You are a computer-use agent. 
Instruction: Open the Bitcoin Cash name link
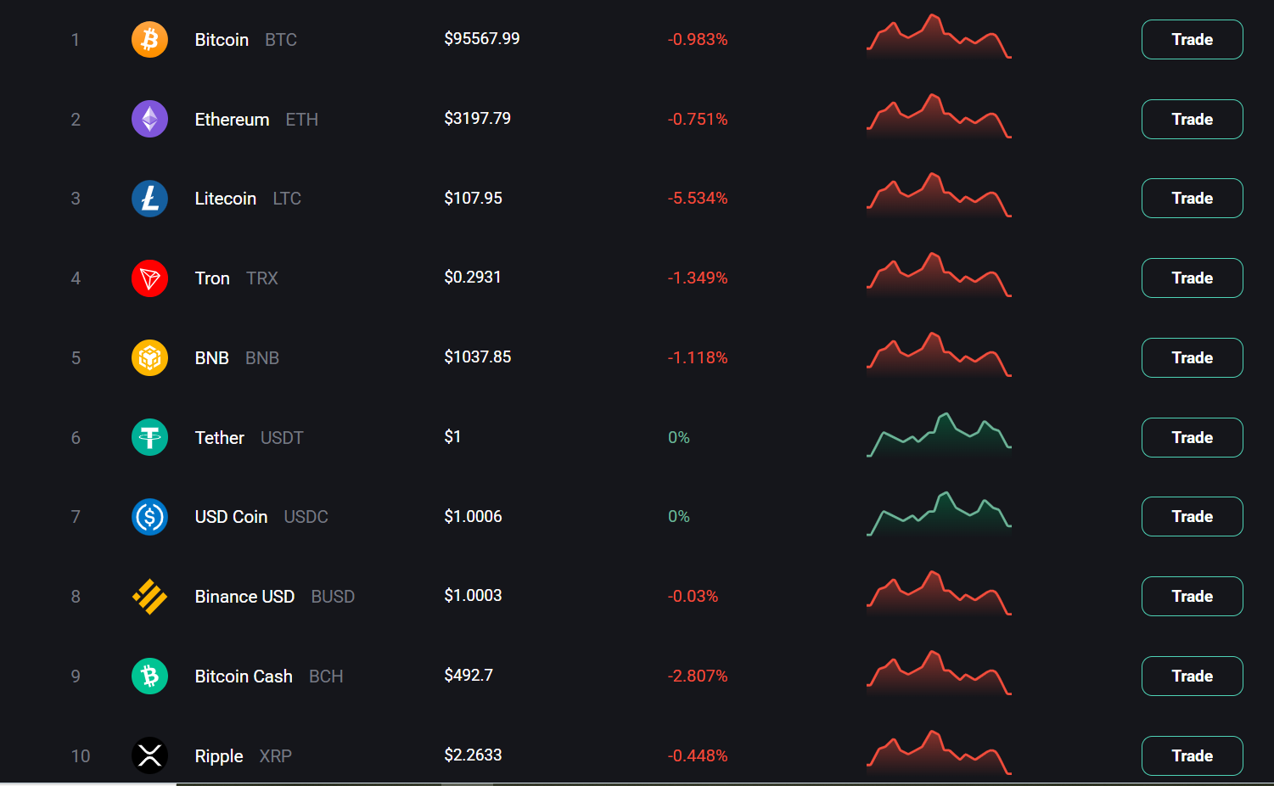coord(244,677)
